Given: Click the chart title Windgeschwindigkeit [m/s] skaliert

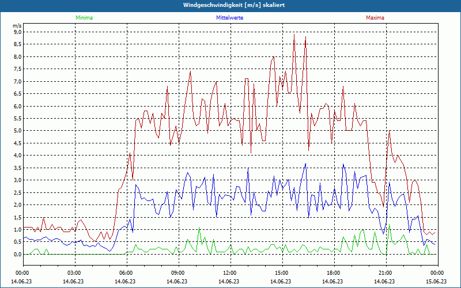Looking at the screenshot, I should (234, 5).
